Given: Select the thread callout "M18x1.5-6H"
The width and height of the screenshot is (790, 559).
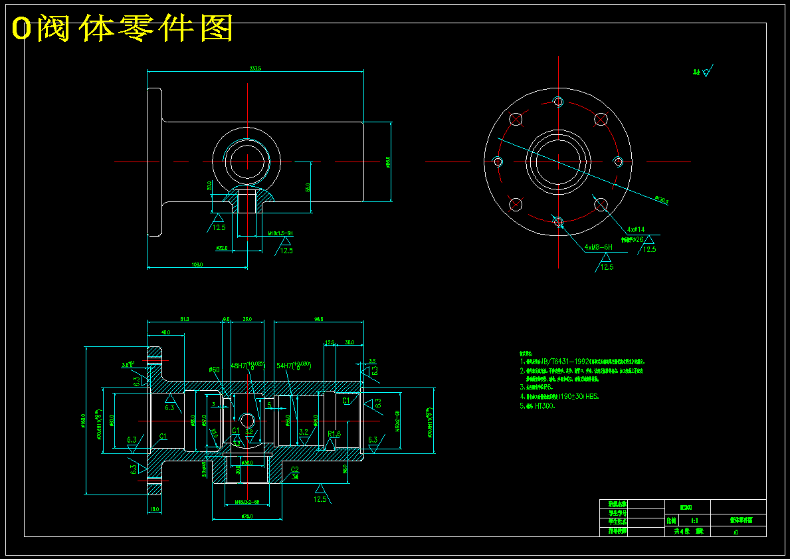Looking at the screenshot, I should (x=280, y=234).
